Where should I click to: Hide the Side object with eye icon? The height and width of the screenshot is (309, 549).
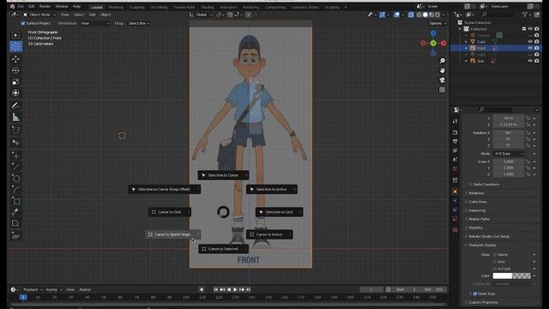tap(530, 61)
